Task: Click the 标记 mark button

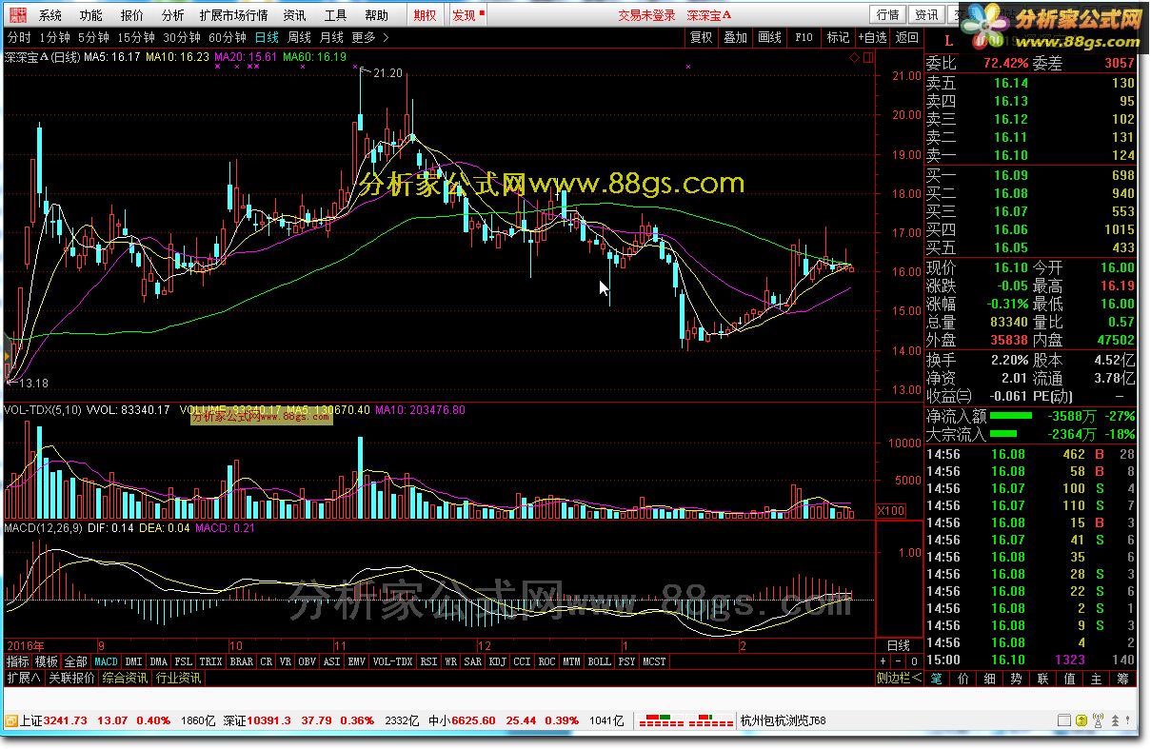Action: (x=838, y=37)
